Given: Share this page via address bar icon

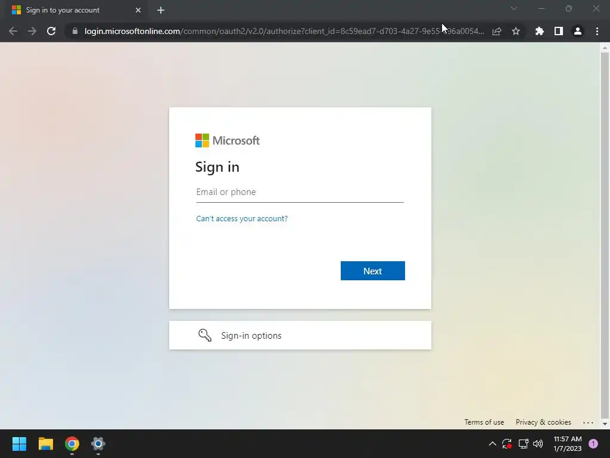Looking at the screenshot, I should click(x=497, y=31).
